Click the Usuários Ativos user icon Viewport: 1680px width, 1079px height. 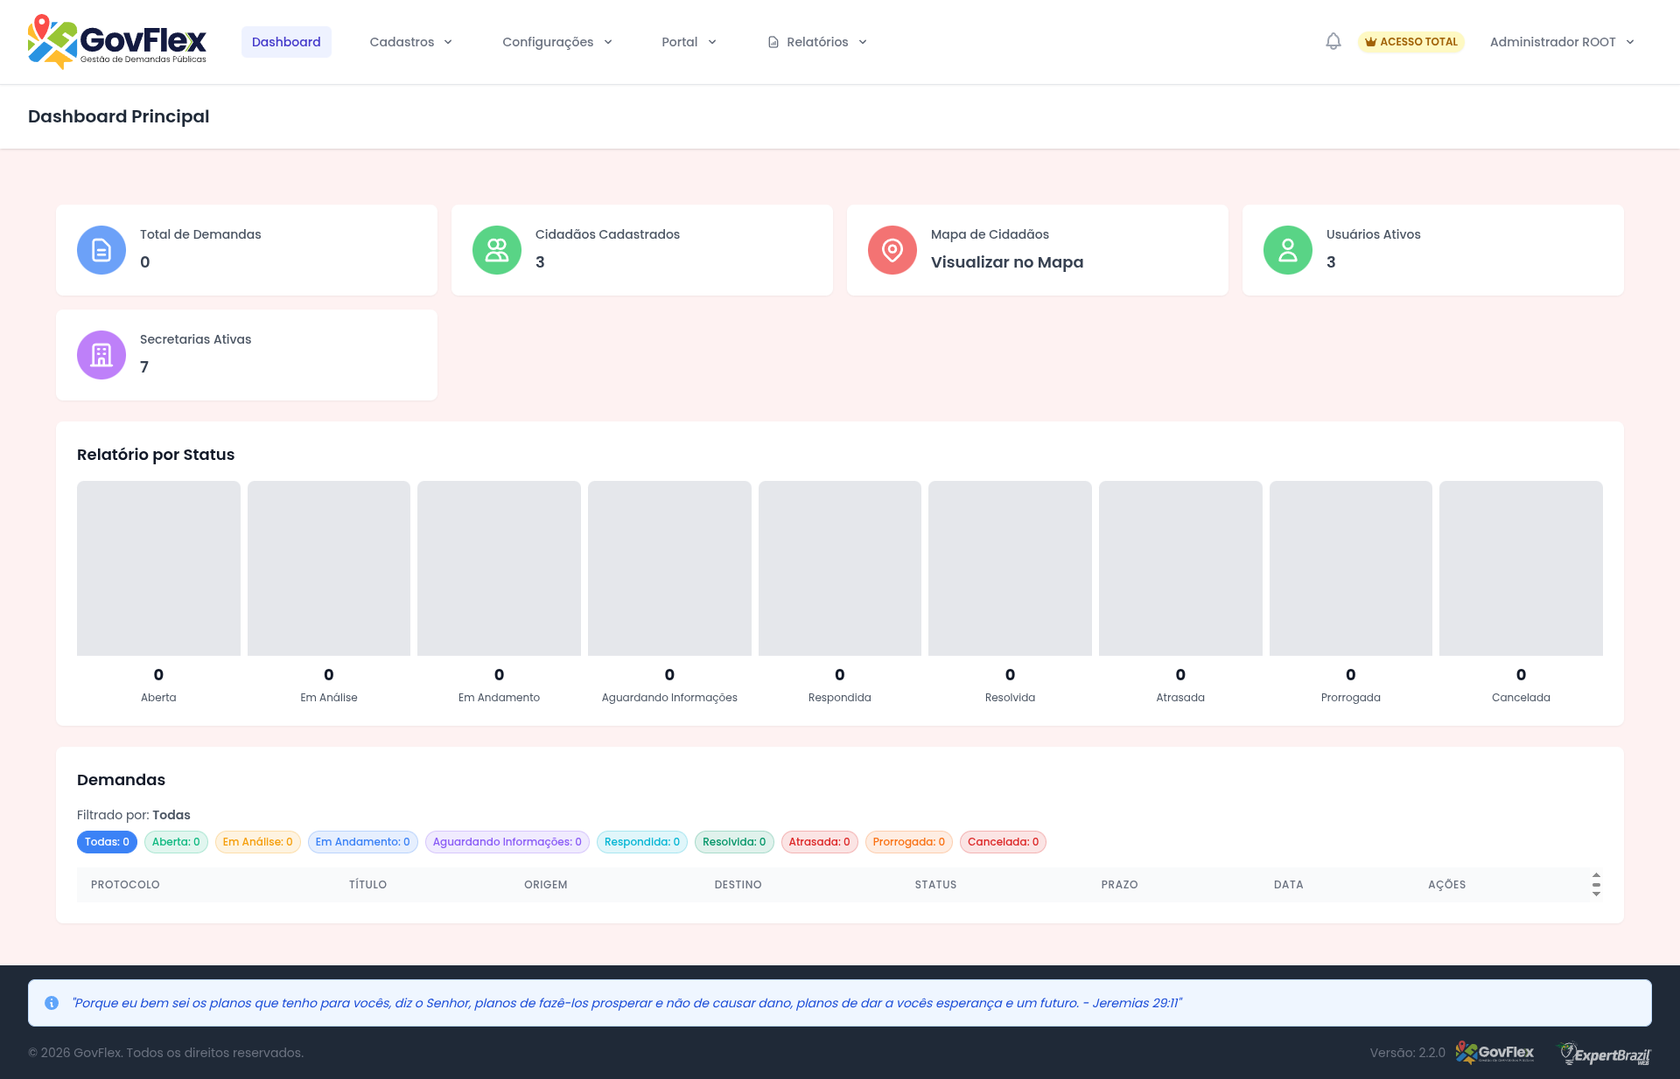(x=1288, y=250)
